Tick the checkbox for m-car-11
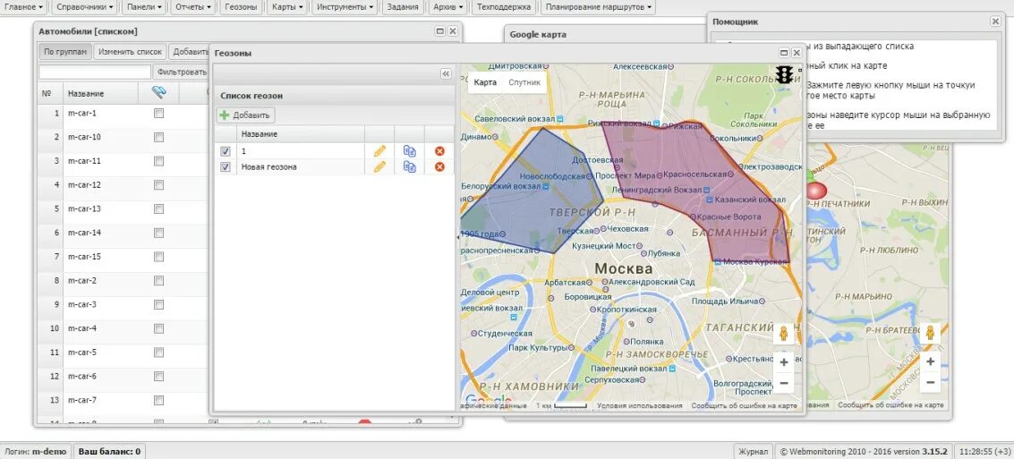The height and width of the screenshot is (459, 1014). [158, 161]
